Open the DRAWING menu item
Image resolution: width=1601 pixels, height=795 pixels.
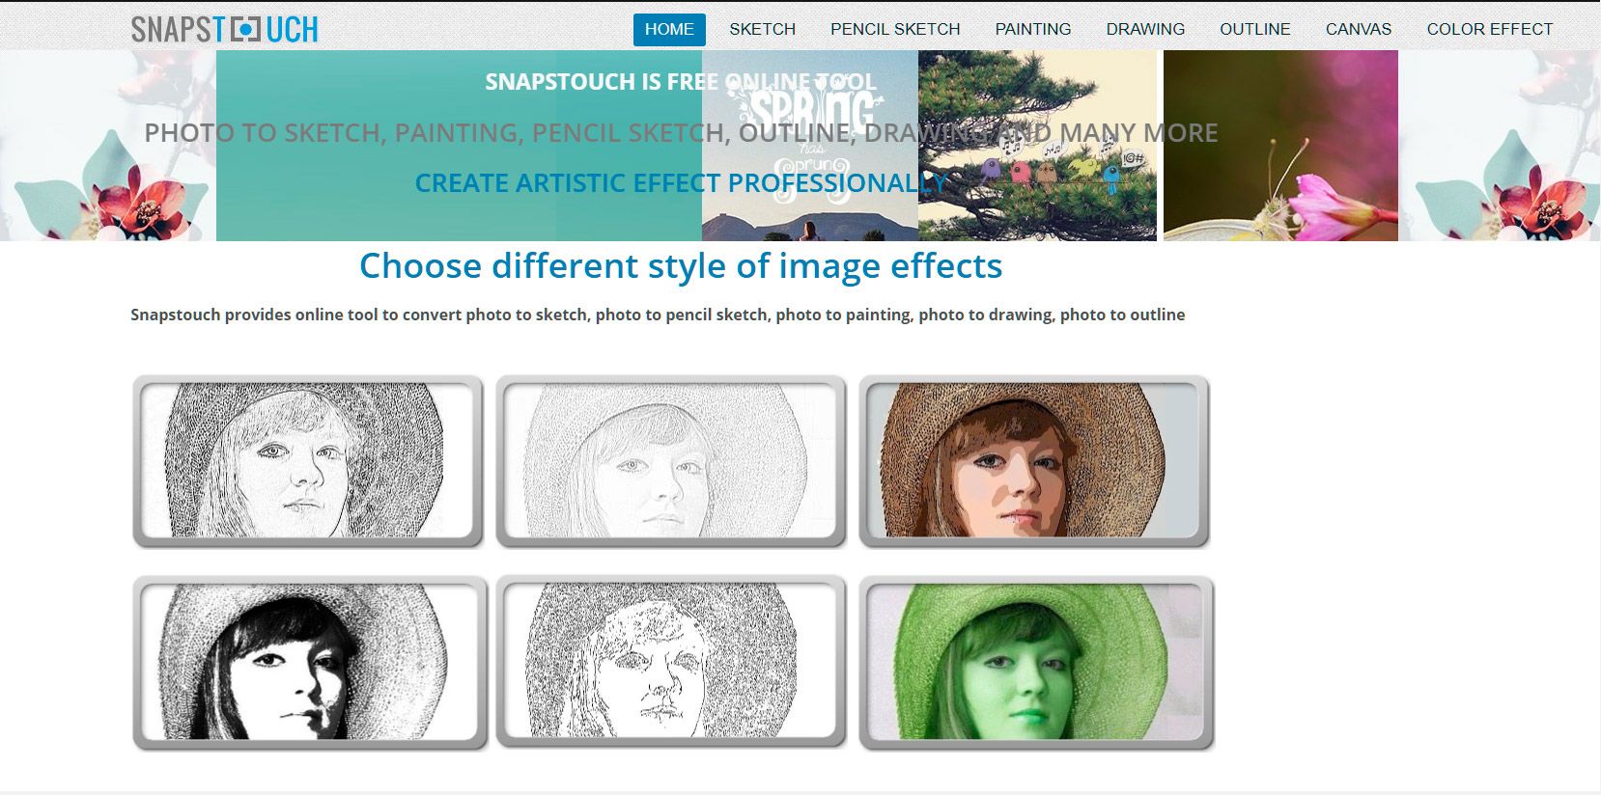point(1145,29)
